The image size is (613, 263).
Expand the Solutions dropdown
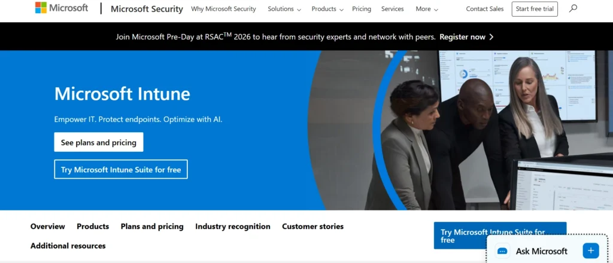click(284, 9)
